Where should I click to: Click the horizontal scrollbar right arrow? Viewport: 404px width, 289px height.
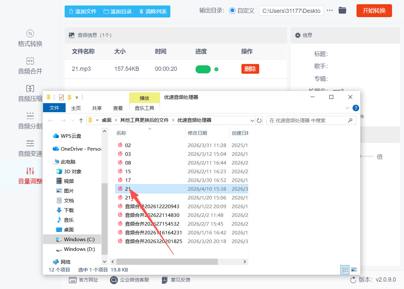click(x=245, y=262)
